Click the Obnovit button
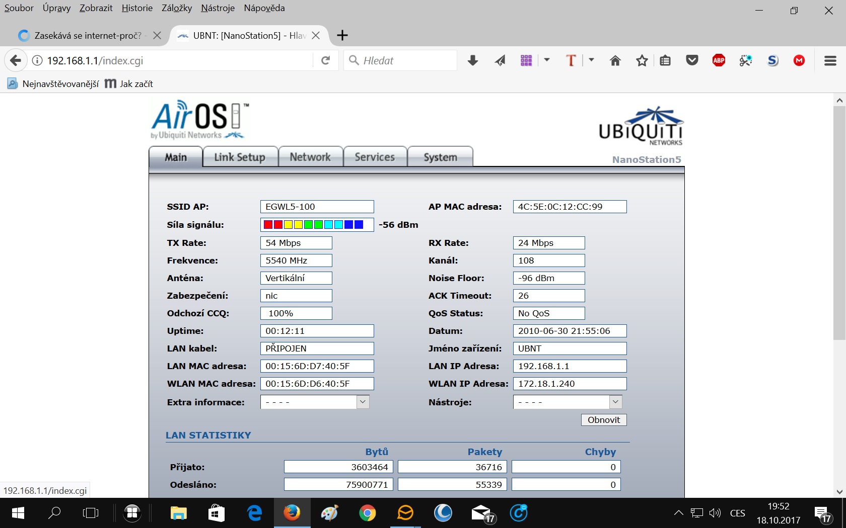846x528 pixels. click(x=603, y=420)
